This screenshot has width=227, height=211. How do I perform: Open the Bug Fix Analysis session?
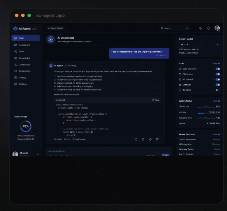(x=199, y=154)
